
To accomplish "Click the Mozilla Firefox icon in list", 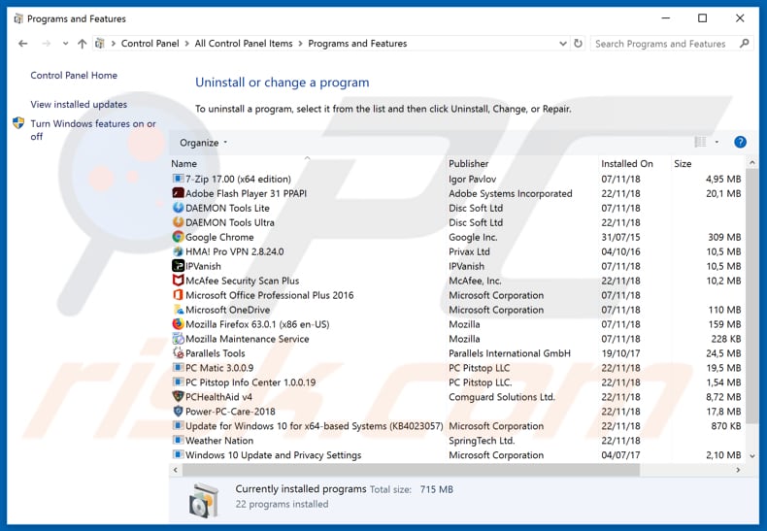I will (178, 324).
